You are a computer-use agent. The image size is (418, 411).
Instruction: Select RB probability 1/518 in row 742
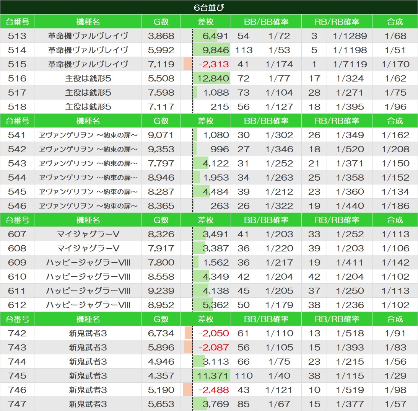[350, 333]
